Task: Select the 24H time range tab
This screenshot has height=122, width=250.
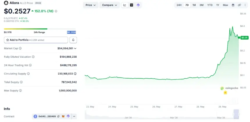Action: point(179,5)
